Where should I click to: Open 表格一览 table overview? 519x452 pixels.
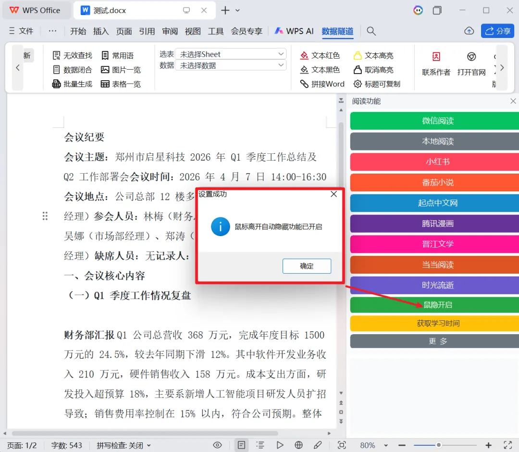[121, 84]
